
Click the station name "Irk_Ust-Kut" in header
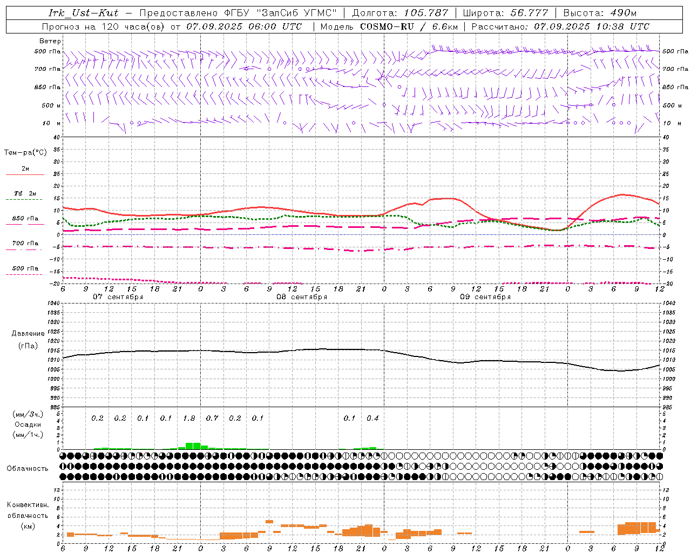coord(83,13)
